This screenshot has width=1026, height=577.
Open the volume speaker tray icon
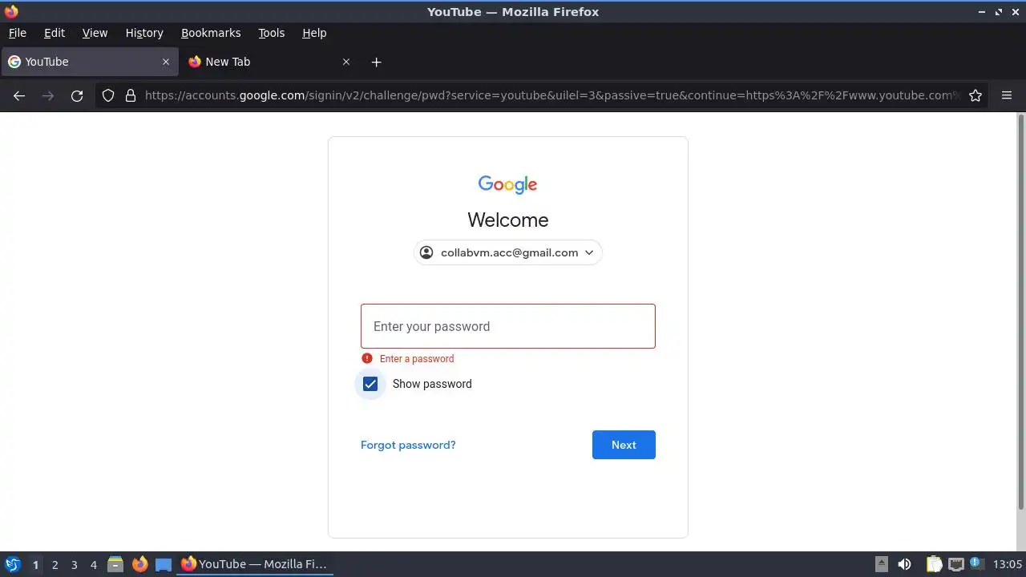click(x=904, y=564)
